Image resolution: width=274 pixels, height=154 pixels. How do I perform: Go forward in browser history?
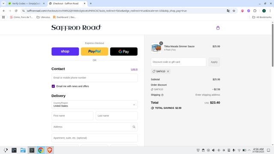(10, 11)
